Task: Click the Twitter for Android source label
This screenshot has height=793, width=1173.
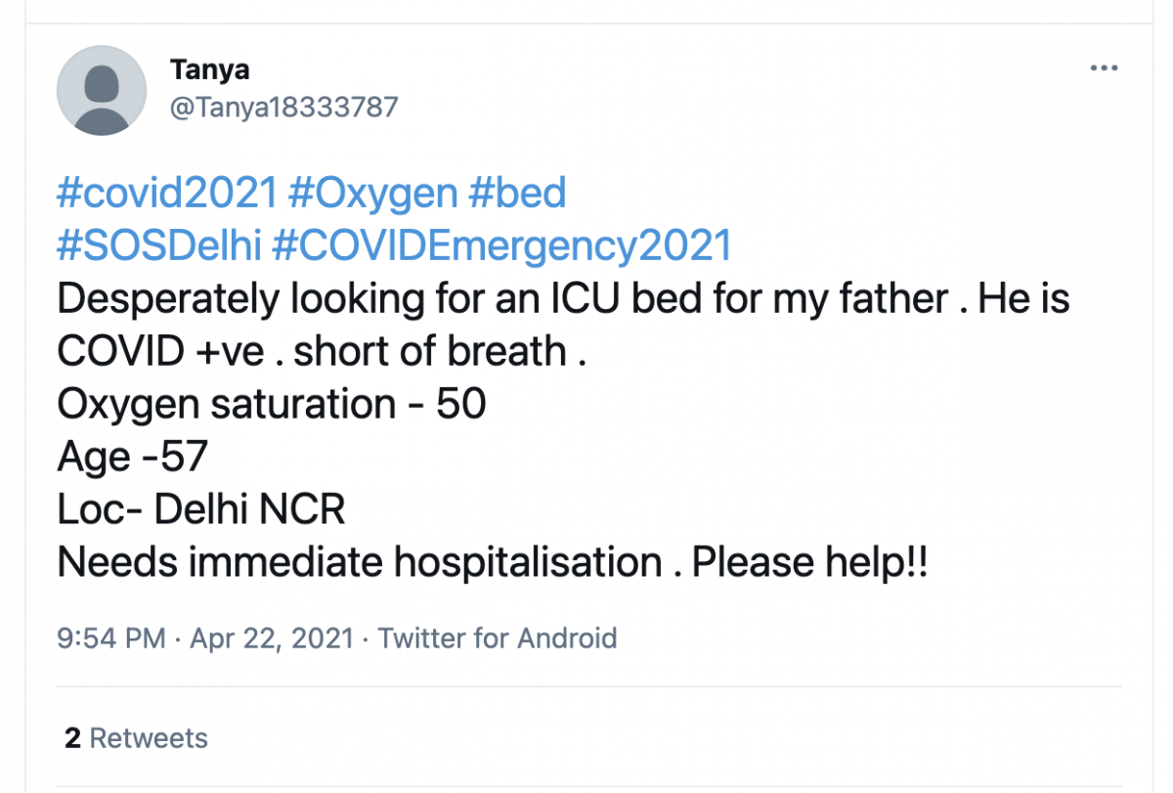Action: coord(498,639)
